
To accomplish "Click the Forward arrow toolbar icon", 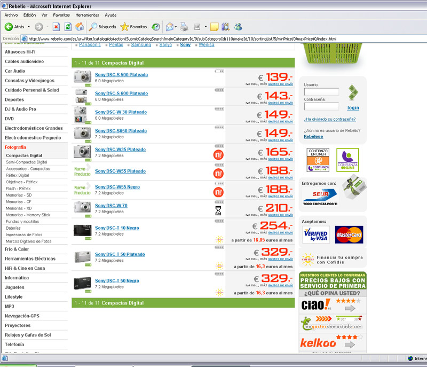I will (x=38, y=27).
